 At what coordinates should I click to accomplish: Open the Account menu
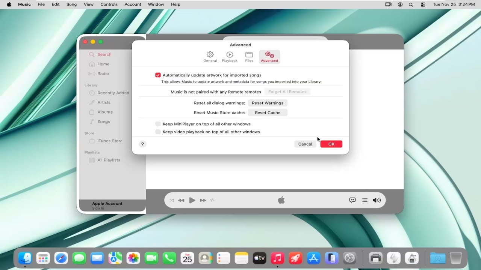click(133, 4)
